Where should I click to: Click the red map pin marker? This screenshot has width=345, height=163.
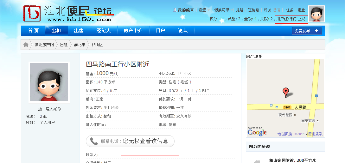[x=285, y=93]
